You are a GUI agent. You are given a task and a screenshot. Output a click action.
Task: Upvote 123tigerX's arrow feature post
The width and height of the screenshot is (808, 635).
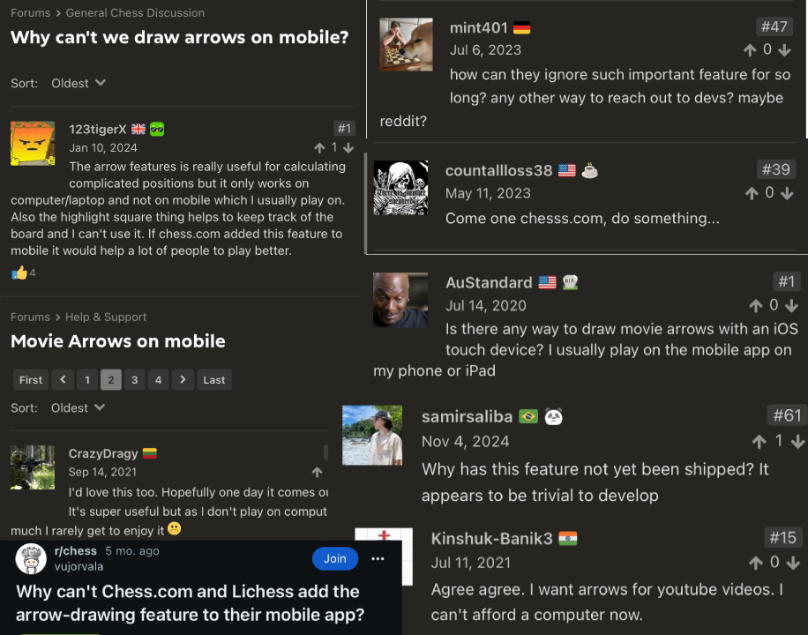click(x=319, y=148)
